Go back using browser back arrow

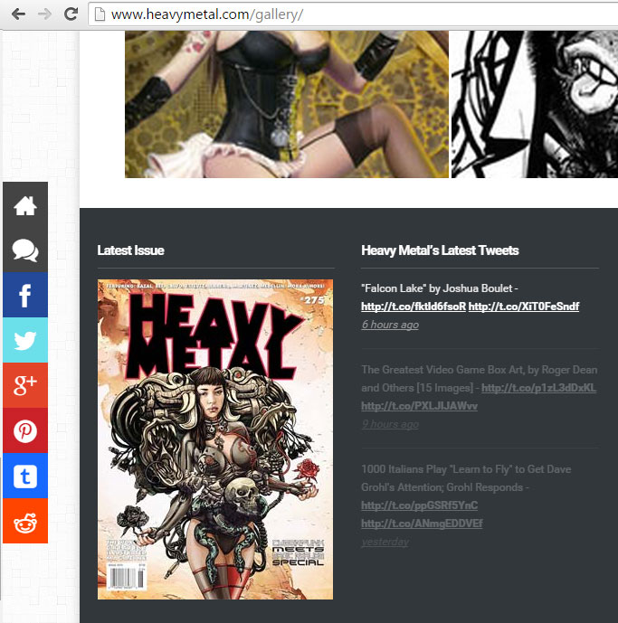pyautogui.click(x=18, y=14)
